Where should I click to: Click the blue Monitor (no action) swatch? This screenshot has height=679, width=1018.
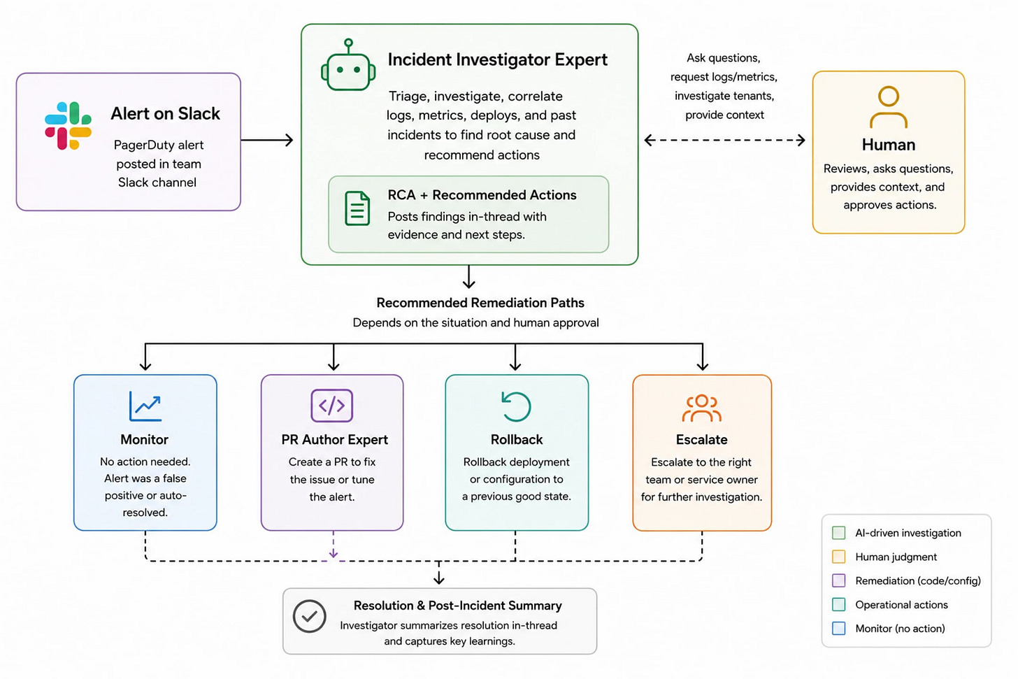pyautogui.click(x=839, y=629)
